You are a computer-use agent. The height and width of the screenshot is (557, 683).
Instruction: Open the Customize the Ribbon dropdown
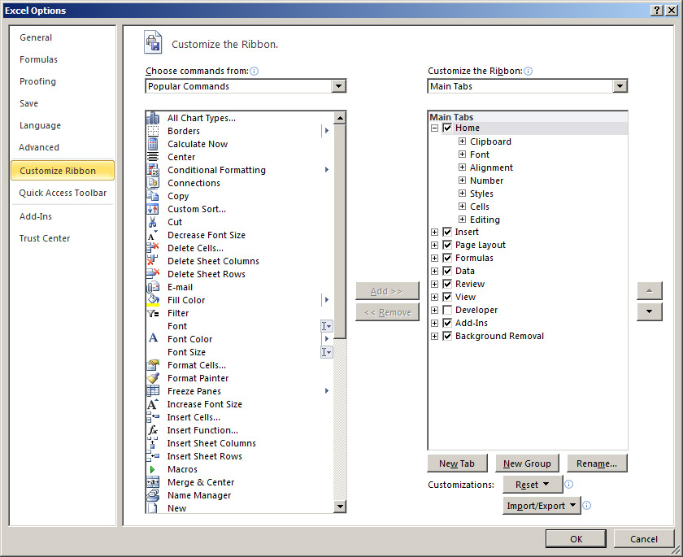620,86
